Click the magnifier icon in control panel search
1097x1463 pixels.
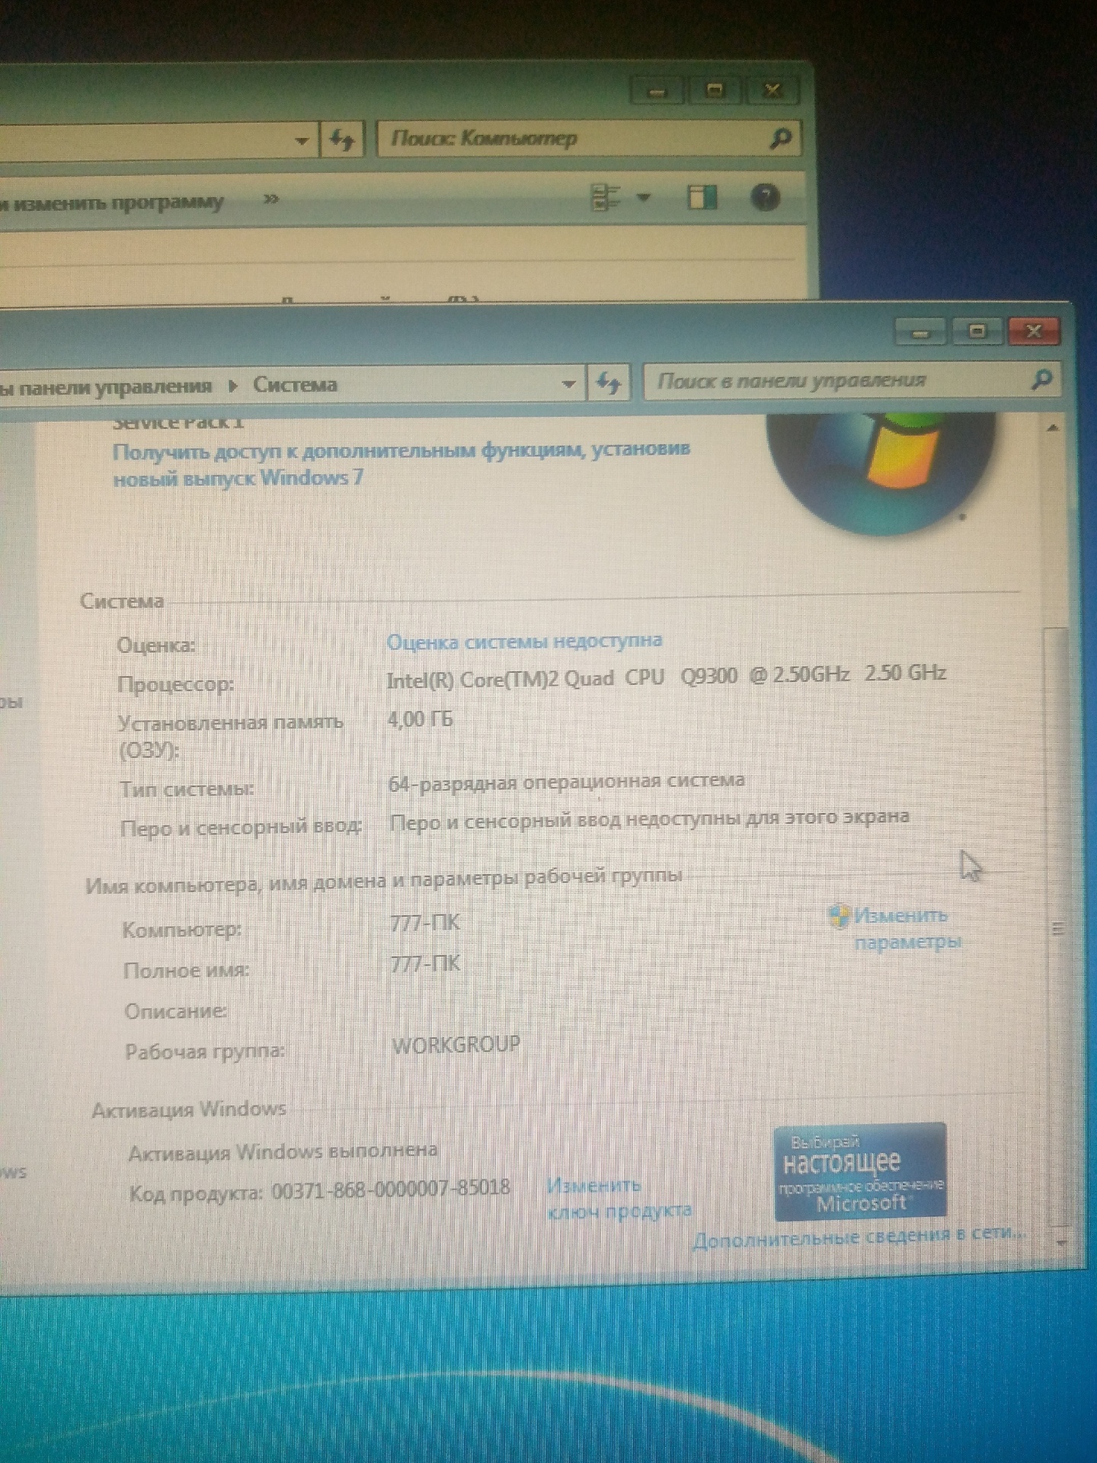(x=1041, y=379)
